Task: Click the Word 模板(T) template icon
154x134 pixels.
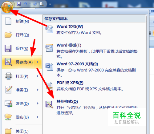Action: pos(50,48)
